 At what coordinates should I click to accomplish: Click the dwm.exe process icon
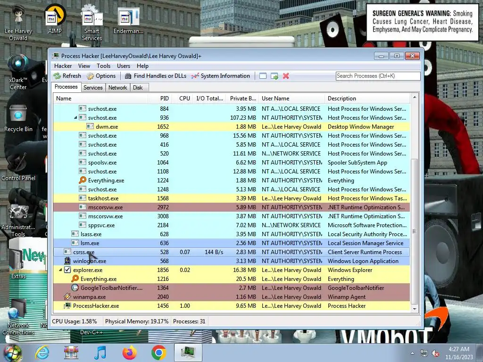(90, 126)
